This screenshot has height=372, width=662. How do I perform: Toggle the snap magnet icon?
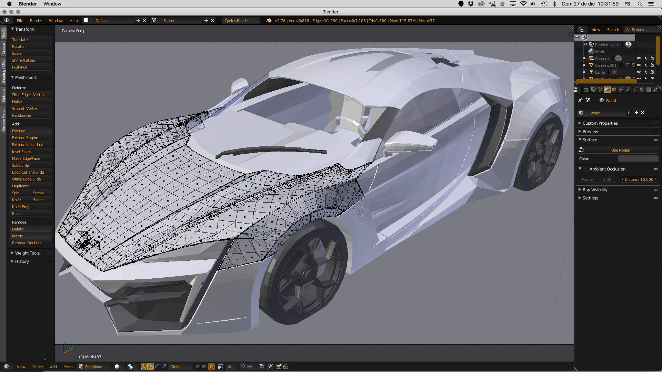243,366
